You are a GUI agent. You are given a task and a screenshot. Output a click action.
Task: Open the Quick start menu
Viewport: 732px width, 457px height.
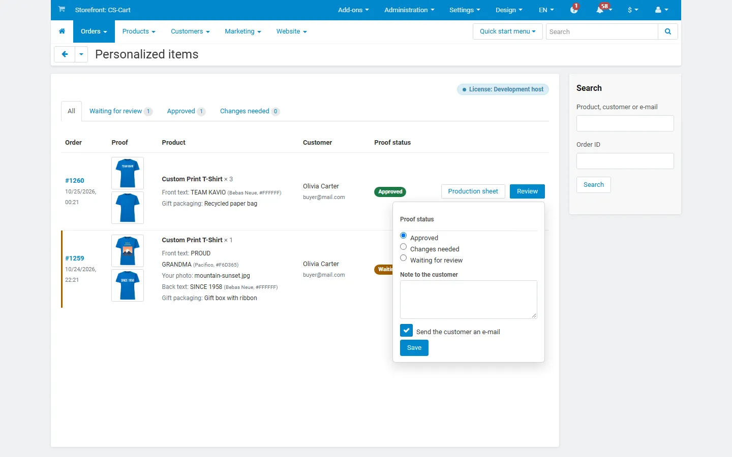pos(507,31)
